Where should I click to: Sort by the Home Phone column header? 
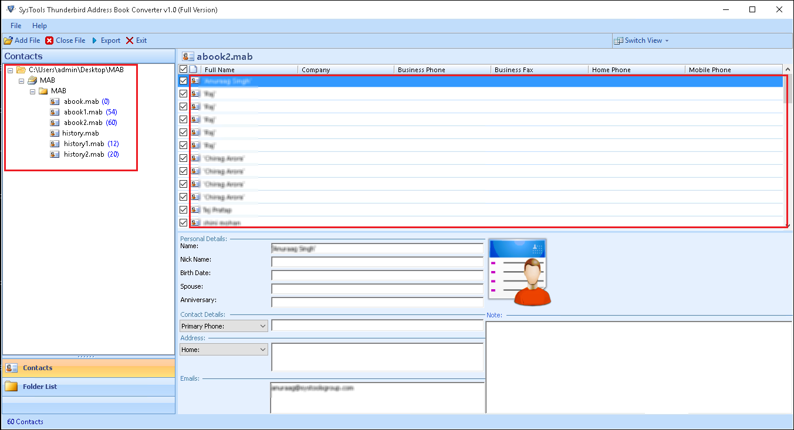click(637, 69)
